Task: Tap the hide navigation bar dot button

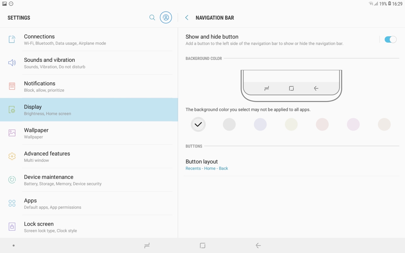Action: tap(13, 245)
